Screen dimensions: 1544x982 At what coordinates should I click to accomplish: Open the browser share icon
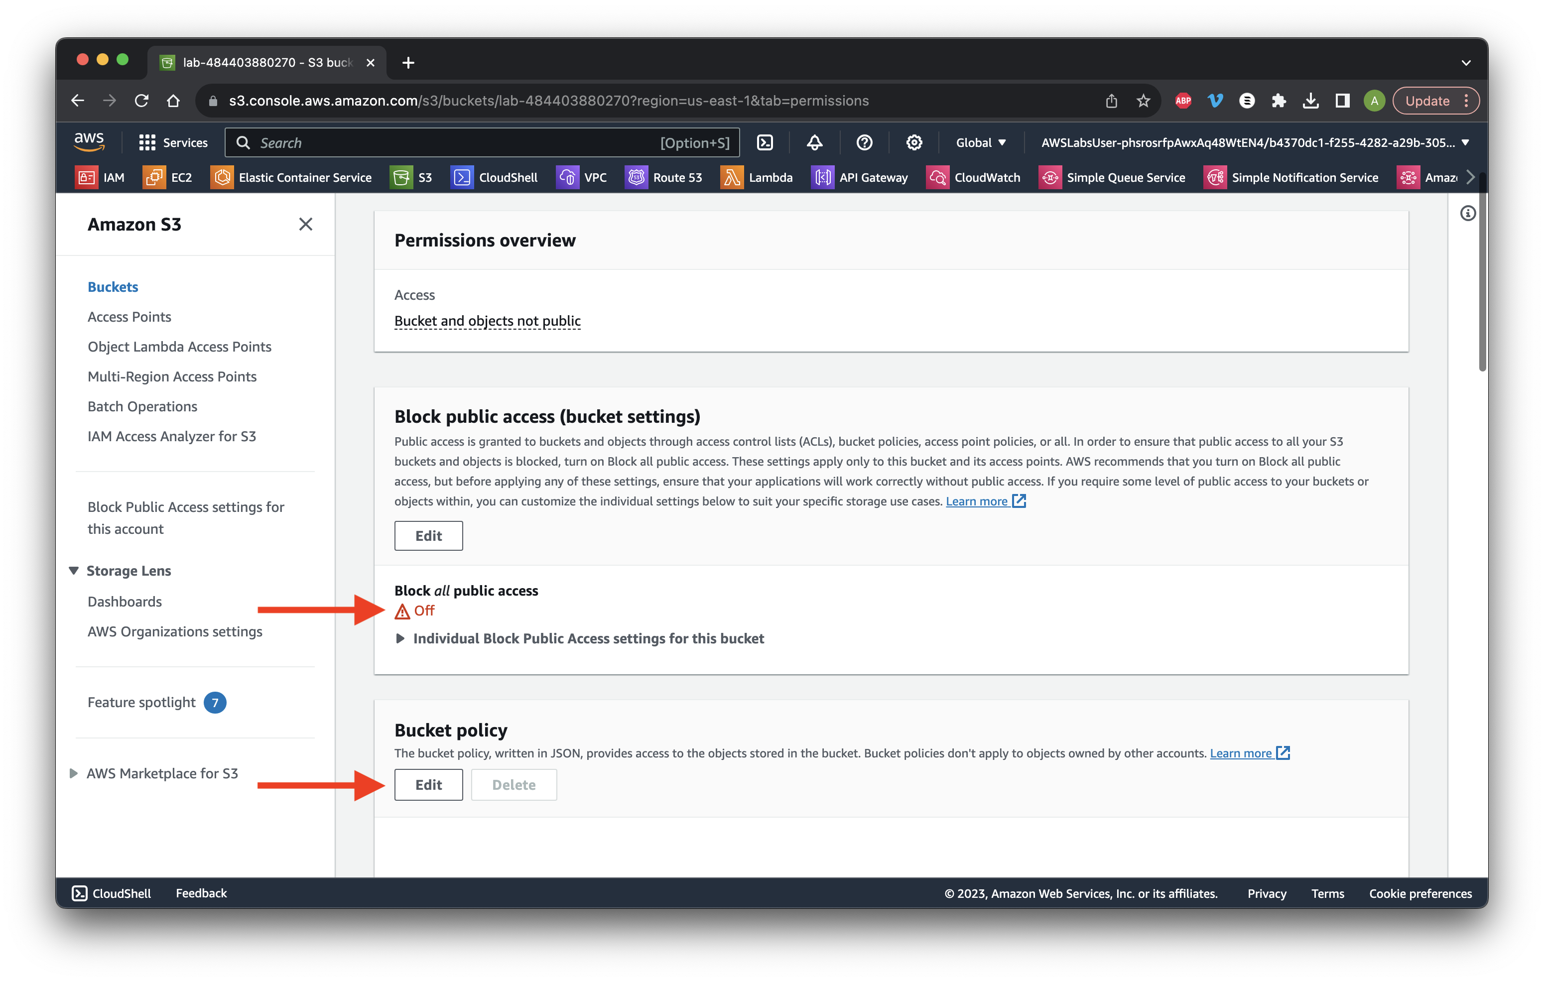[1111, 101]
